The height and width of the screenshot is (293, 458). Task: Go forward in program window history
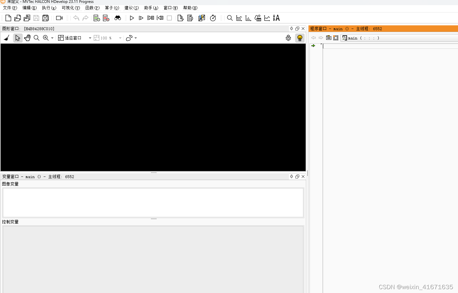click(x=321, y=38)
